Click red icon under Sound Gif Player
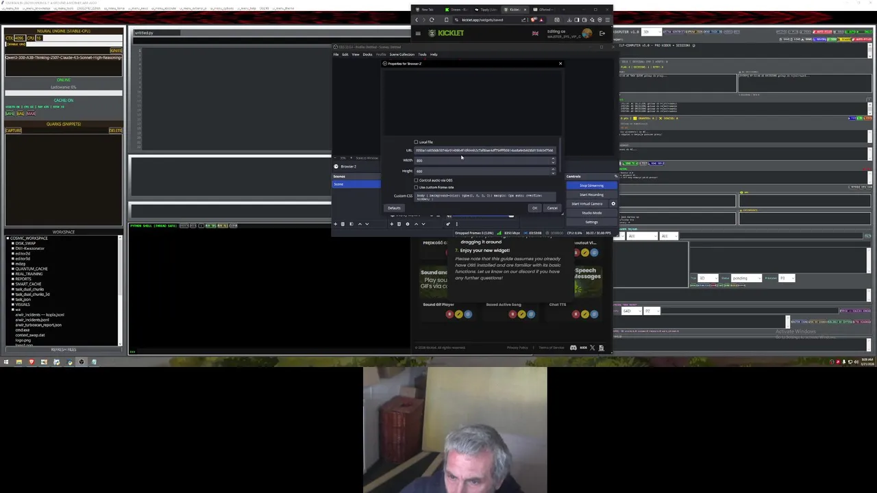The image size is (877, 493). [449, 314]
